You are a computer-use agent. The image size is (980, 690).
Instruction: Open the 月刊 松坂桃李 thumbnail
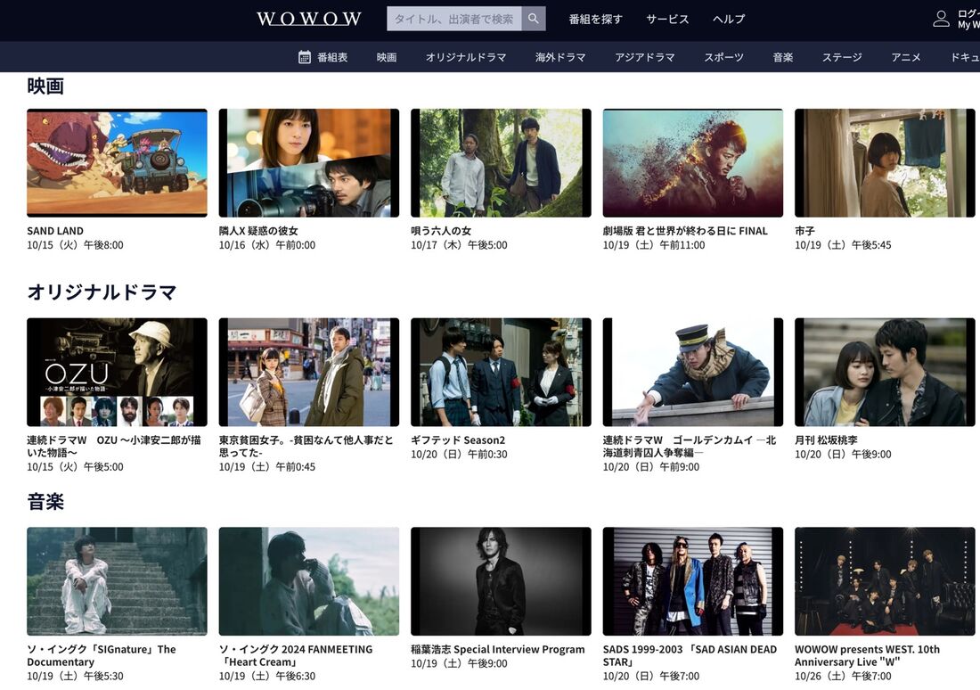[x=885, y=373]
